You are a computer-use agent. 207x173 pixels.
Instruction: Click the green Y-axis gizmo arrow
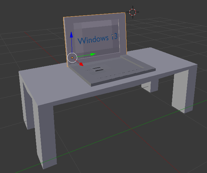coord(93,54)
